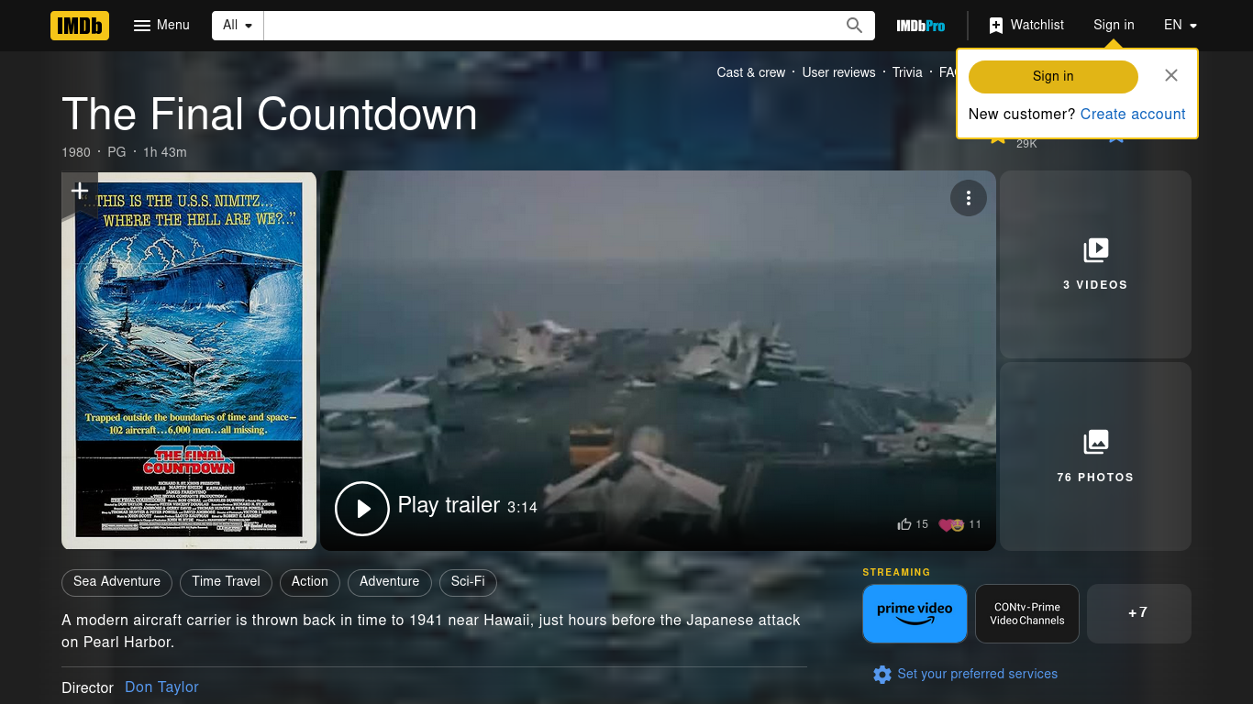Open CONtv-Prime Video Channels option
1253x704 pixels.
tap(1027, 613)
